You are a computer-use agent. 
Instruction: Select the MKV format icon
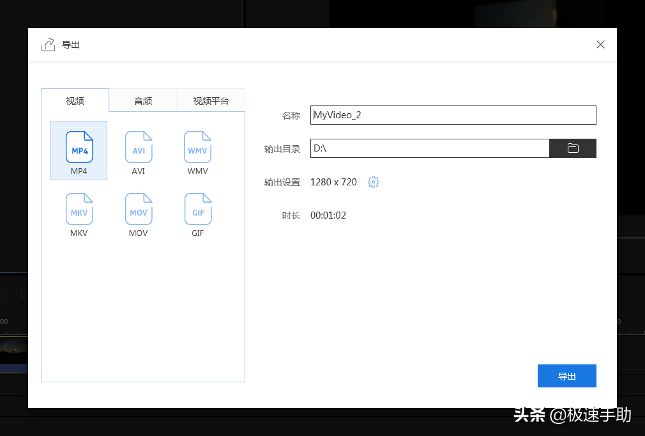[x=79, y=209]
